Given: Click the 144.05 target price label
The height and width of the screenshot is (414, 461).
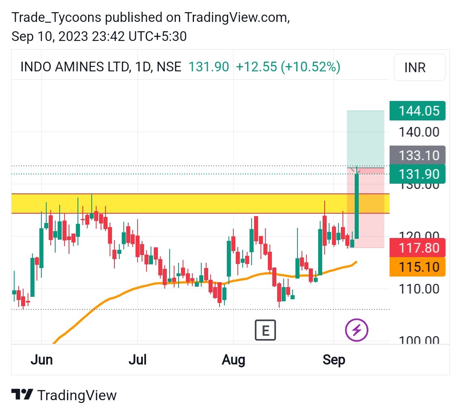Looking at the screenshot, I should pos(418,111).
